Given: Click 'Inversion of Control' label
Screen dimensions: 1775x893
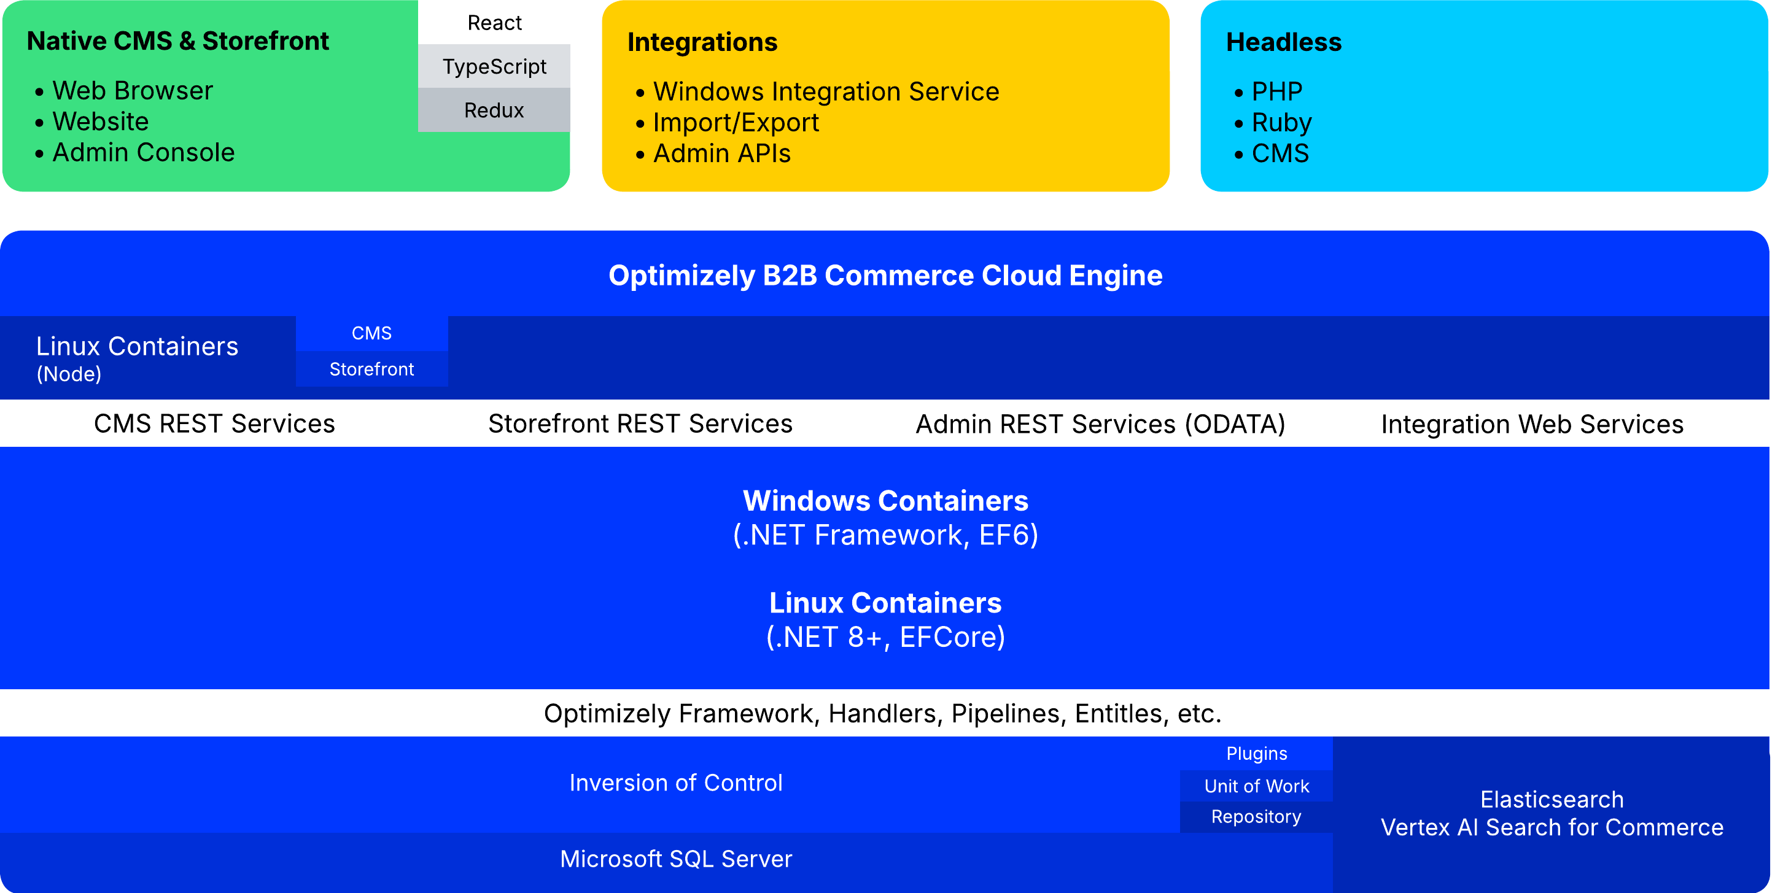Looking at the screenshot, I should point(676,783).
